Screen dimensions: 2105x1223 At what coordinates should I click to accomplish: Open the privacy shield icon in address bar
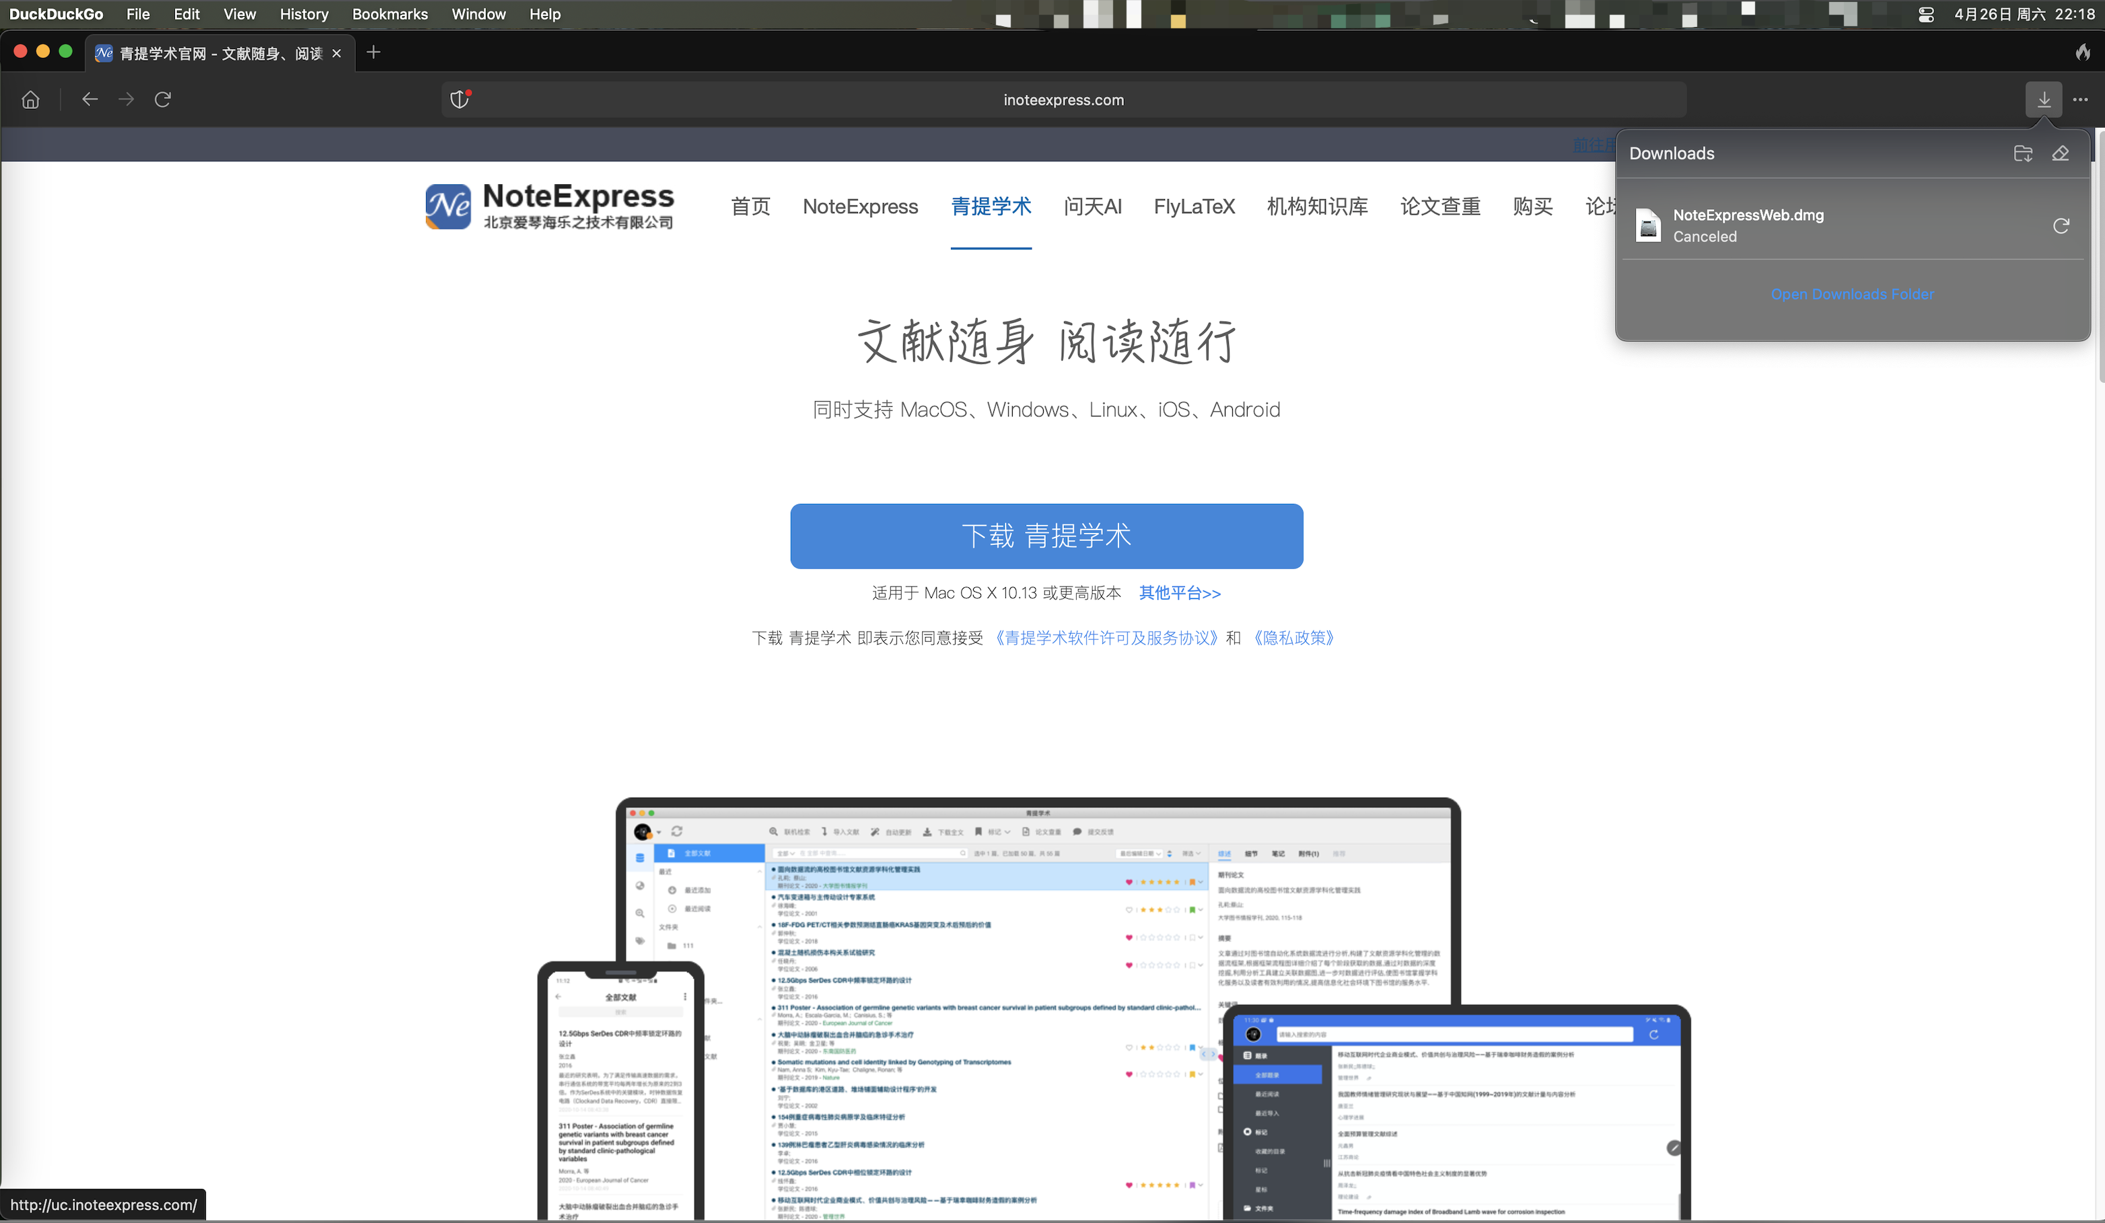pos(460,100)
